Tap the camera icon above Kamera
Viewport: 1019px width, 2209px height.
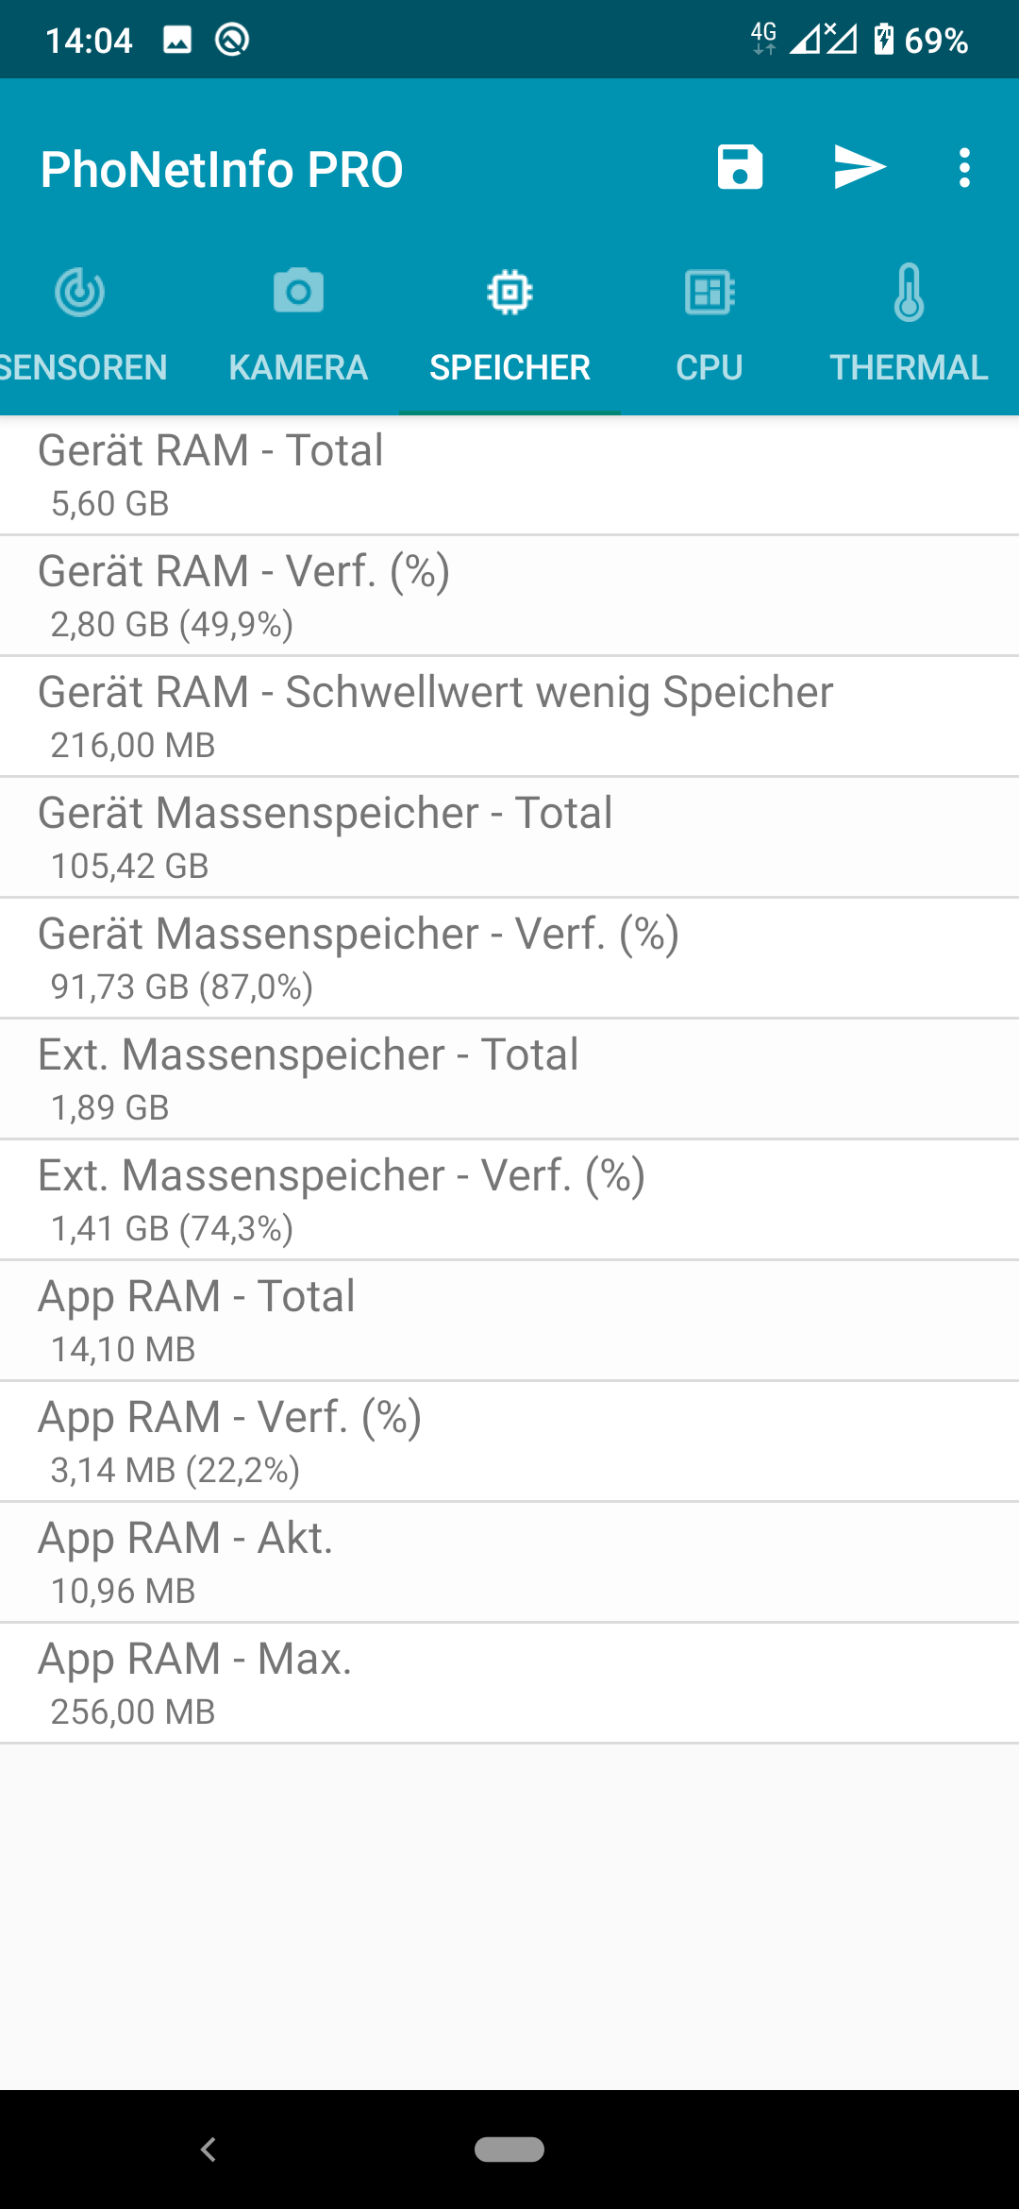[x=298, y=292]
